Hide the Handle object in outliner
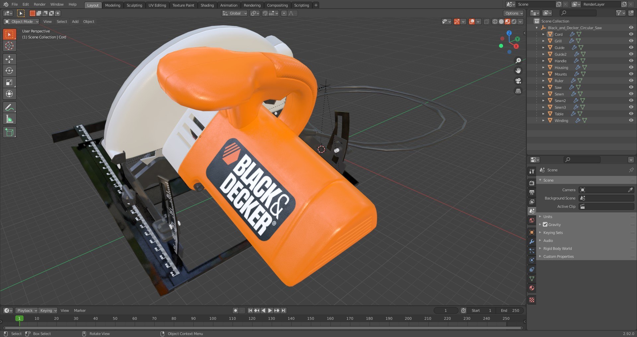 coord(631,61)
